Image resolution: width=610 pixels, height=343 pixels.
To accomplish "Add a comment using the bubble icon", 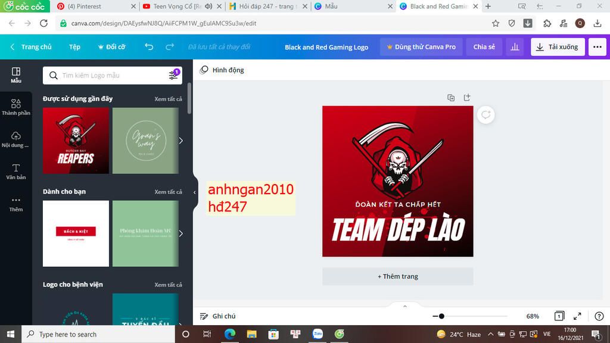I will click(486, 115).
